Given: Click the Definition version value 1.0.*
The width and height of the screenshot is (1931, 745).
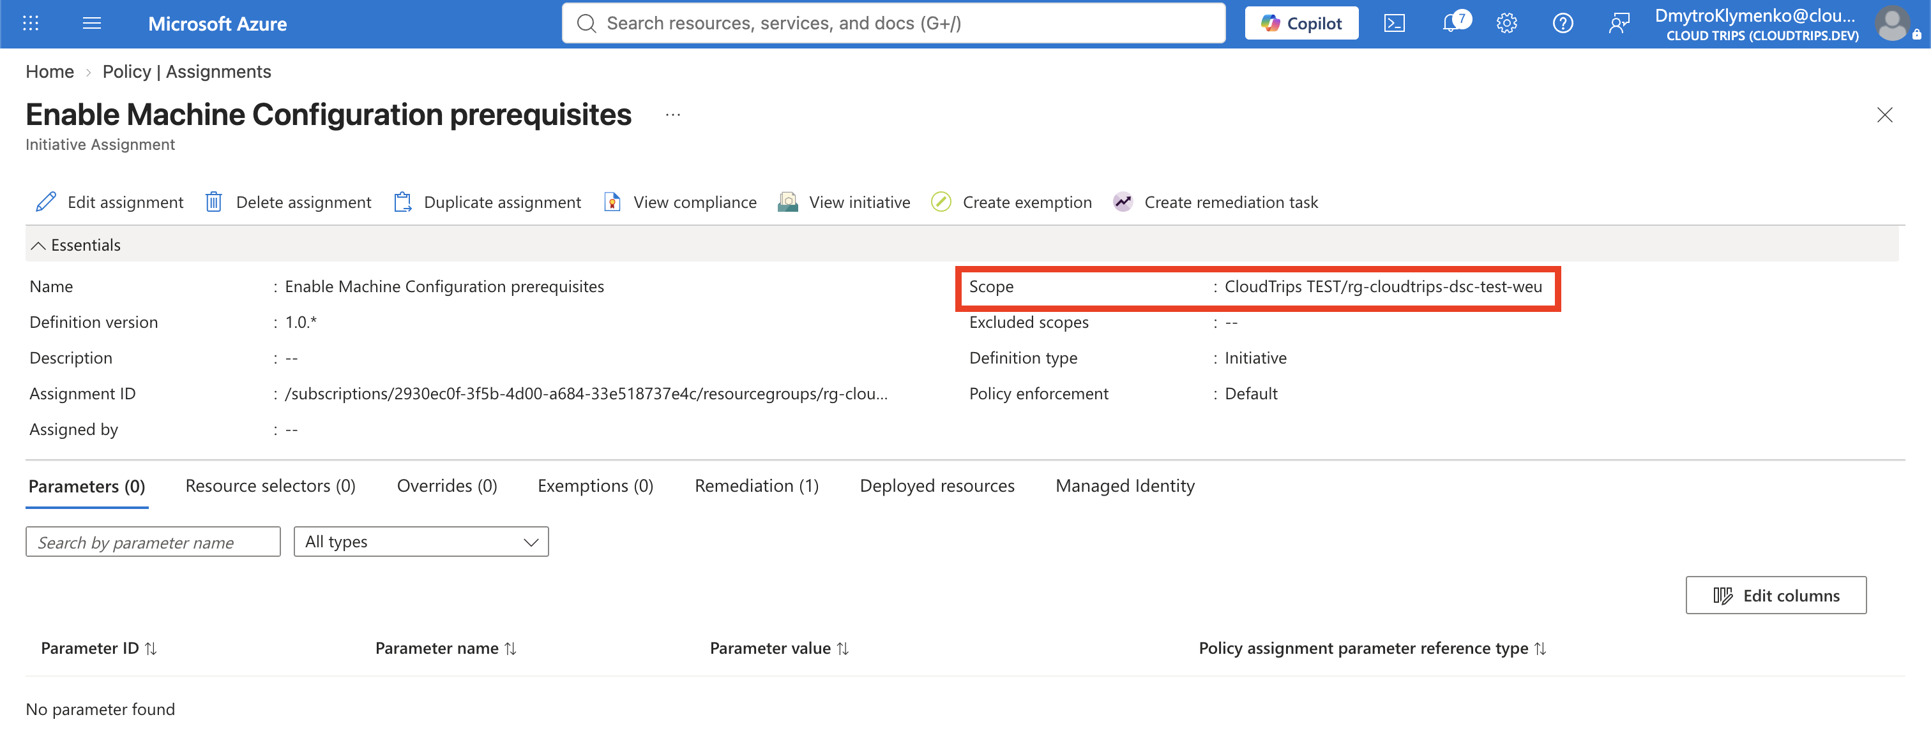Looking at the screenshot, I should click(x=301, y=323).
